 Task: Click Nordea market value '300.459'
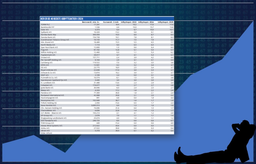tap(96, 35)
